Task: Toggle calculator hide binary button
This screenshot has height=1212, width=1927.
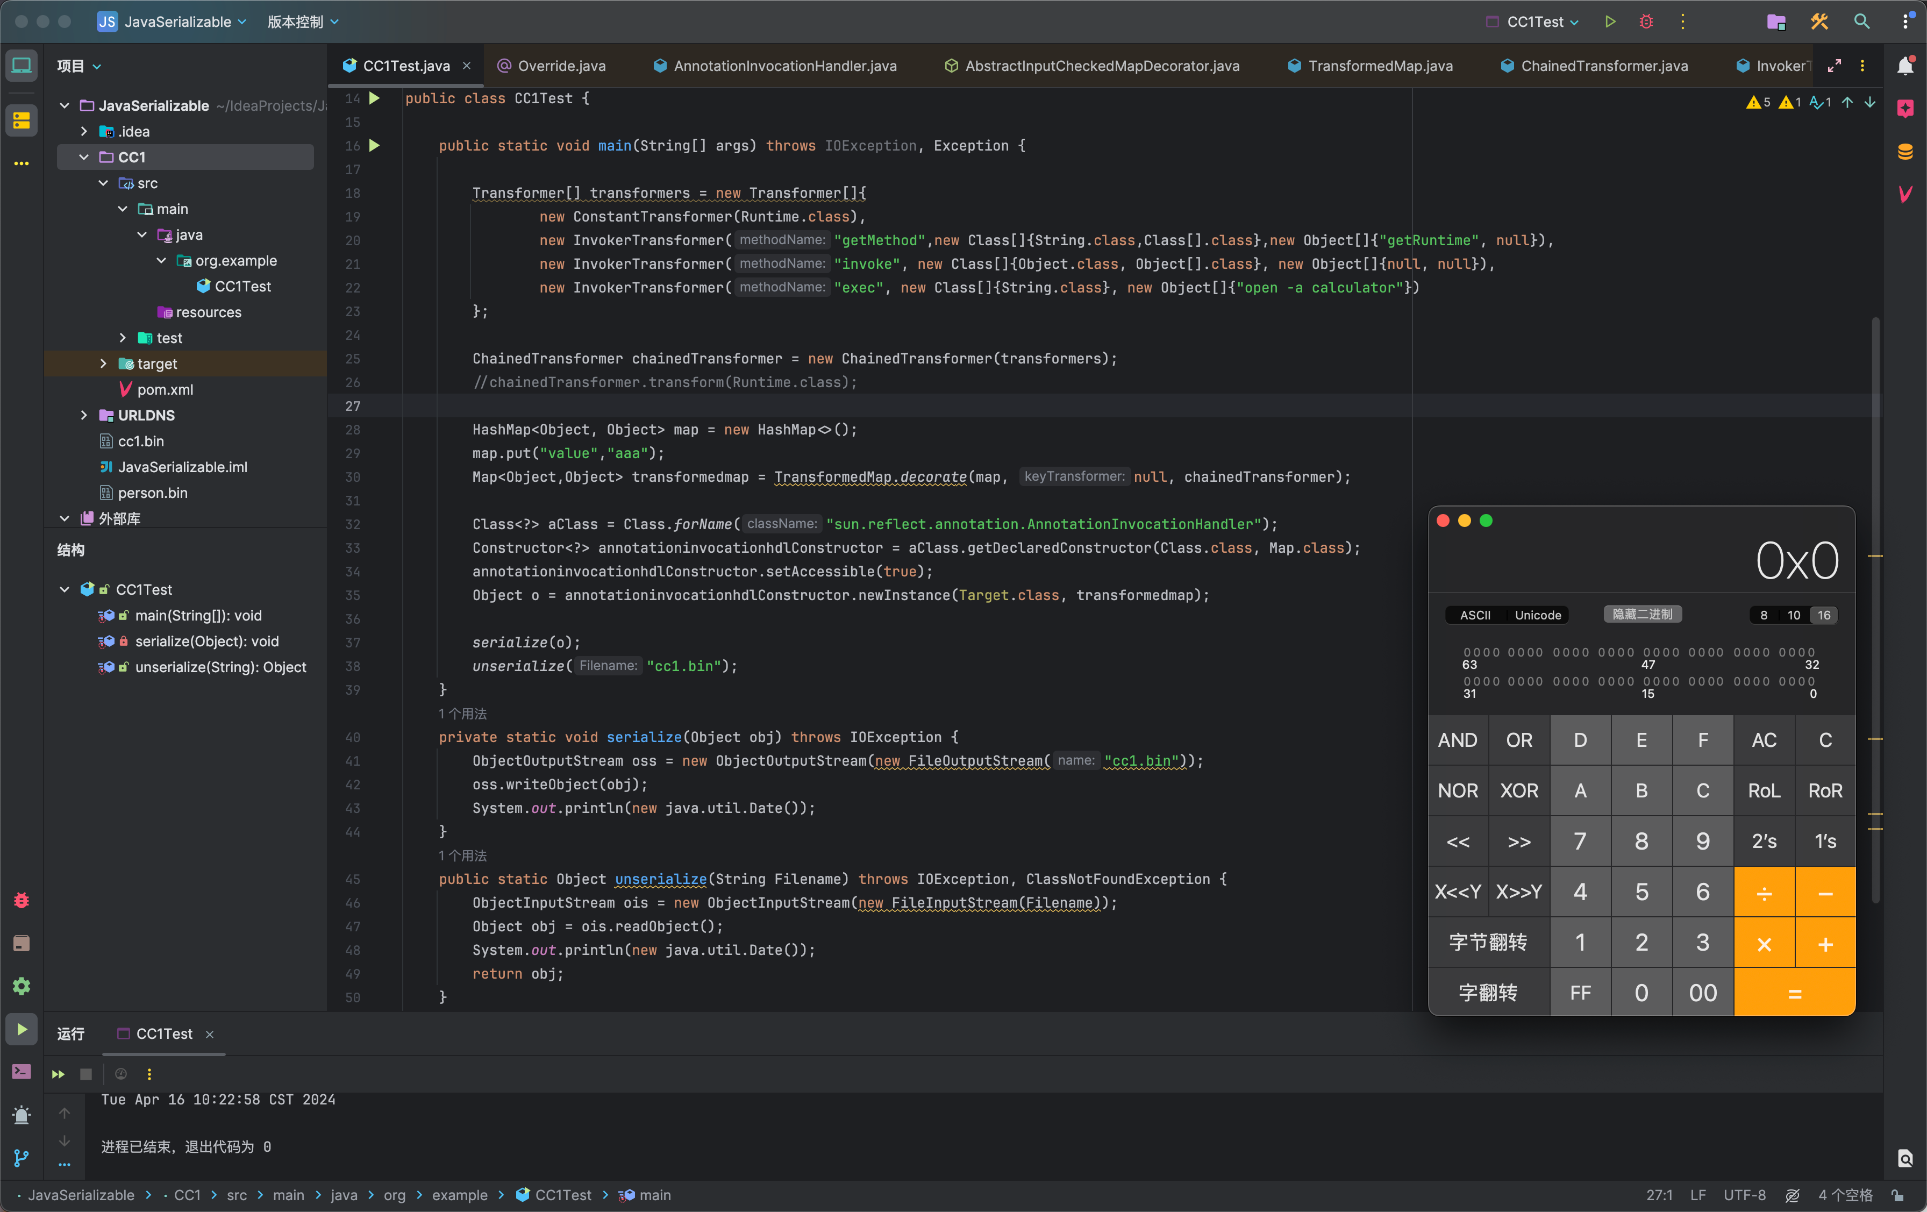Action: (1642, 614)
